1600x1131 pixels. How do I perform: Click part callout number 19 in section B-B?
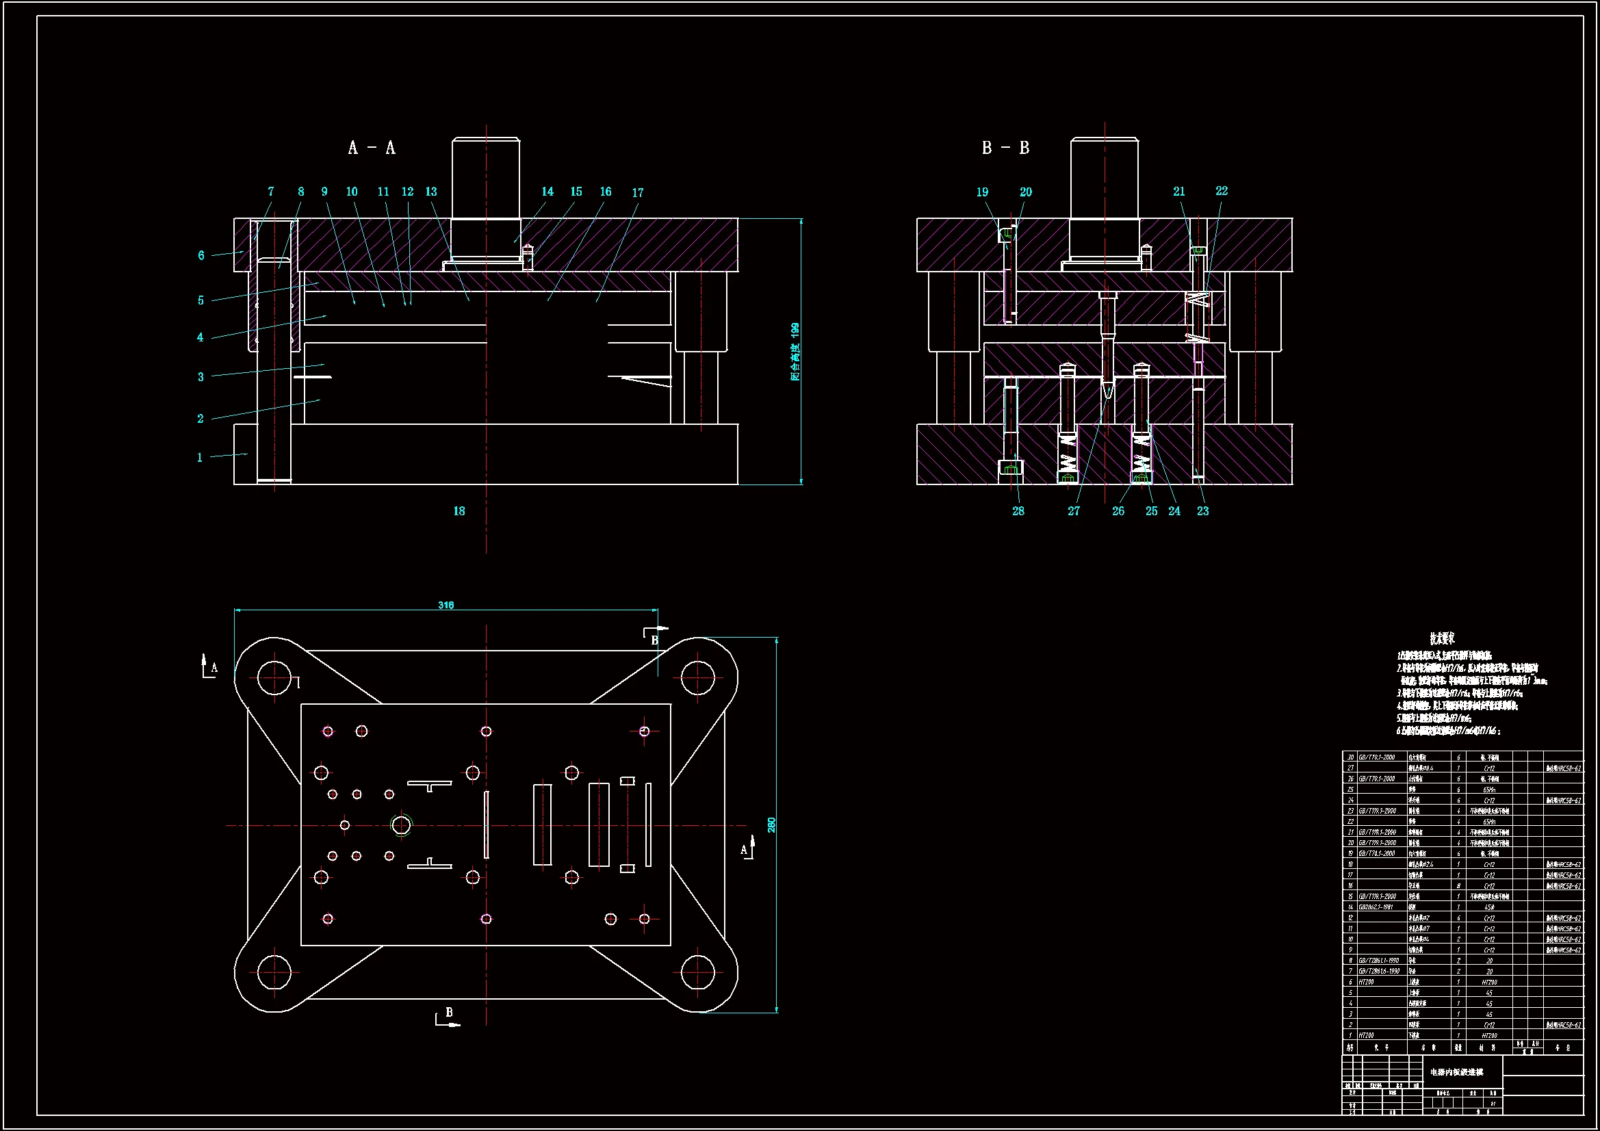point(982,192)
